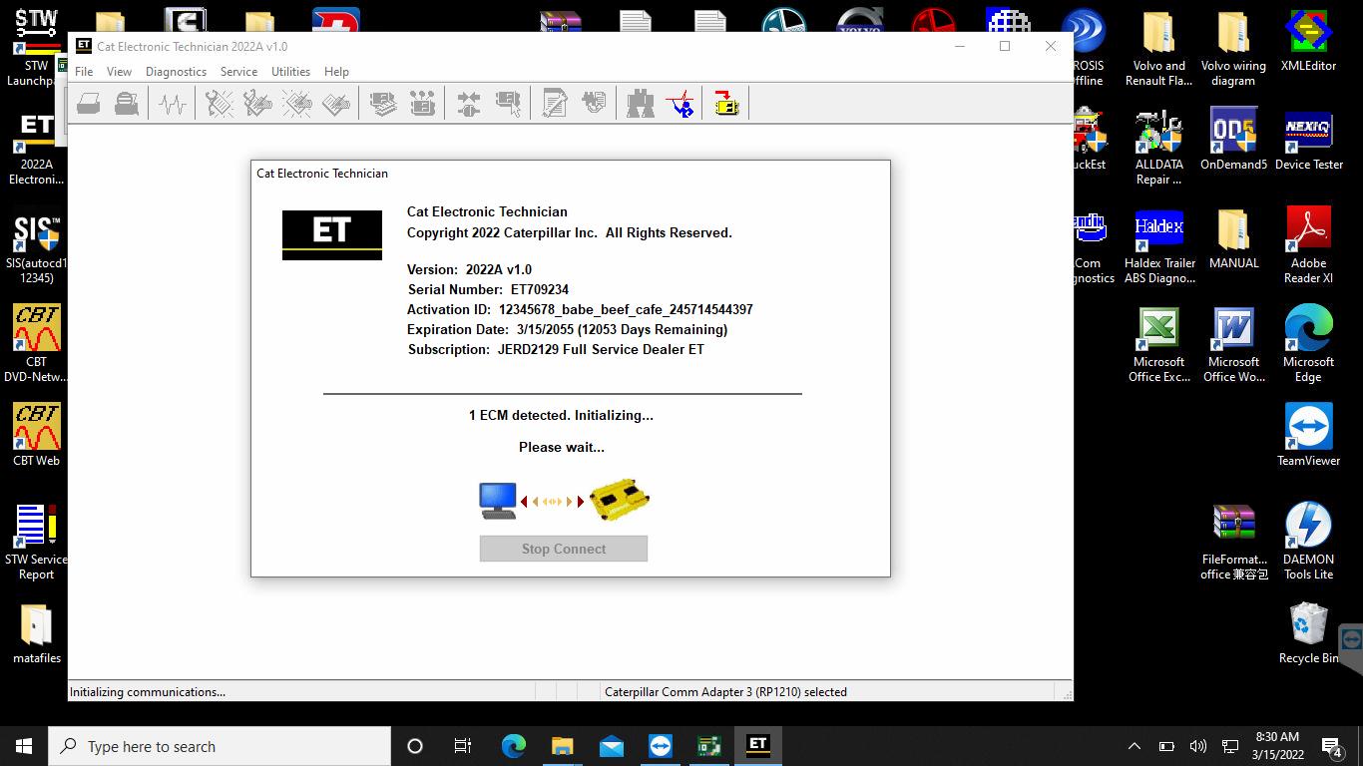Screen dimensions: 1363x766
Task: Click the Initializing communications status text
Action: [148, 691]
